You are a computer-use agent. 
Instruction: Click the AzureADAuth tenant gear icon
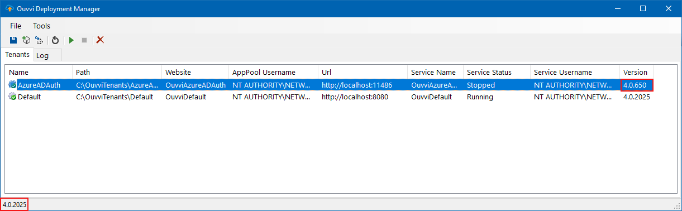point(13,85)
